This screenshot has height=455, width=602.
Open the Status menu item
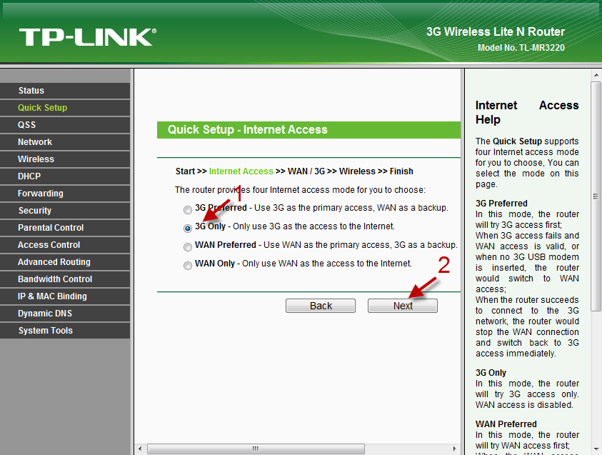click(x=65, y=91)
